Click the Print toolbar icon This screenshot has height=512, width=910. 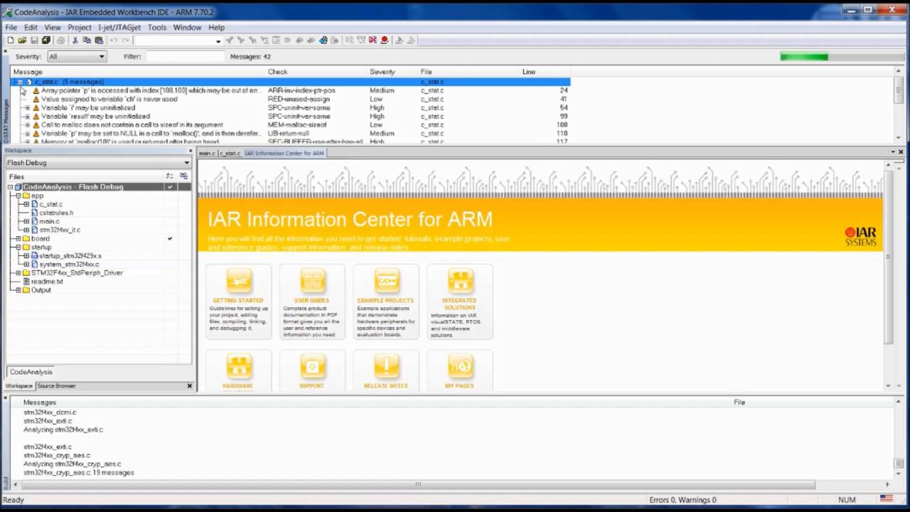60,40
